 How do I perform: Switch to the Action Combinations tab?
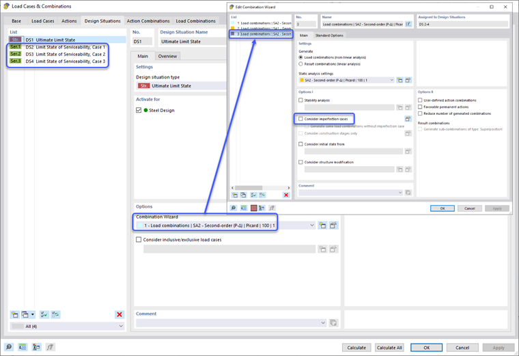148,21
